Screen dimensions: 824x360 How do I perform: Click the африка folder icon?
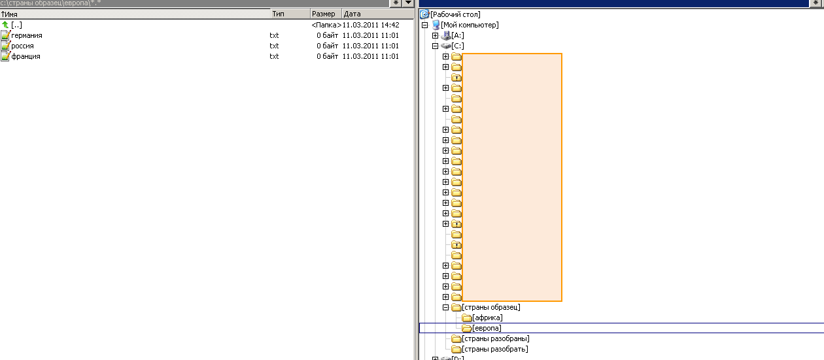tap(467, 318)
